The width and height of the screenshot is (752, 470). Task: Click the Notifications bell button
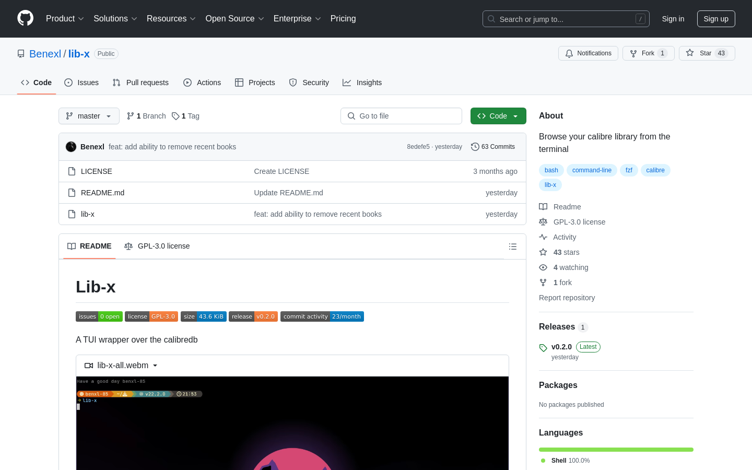[588, 53]
